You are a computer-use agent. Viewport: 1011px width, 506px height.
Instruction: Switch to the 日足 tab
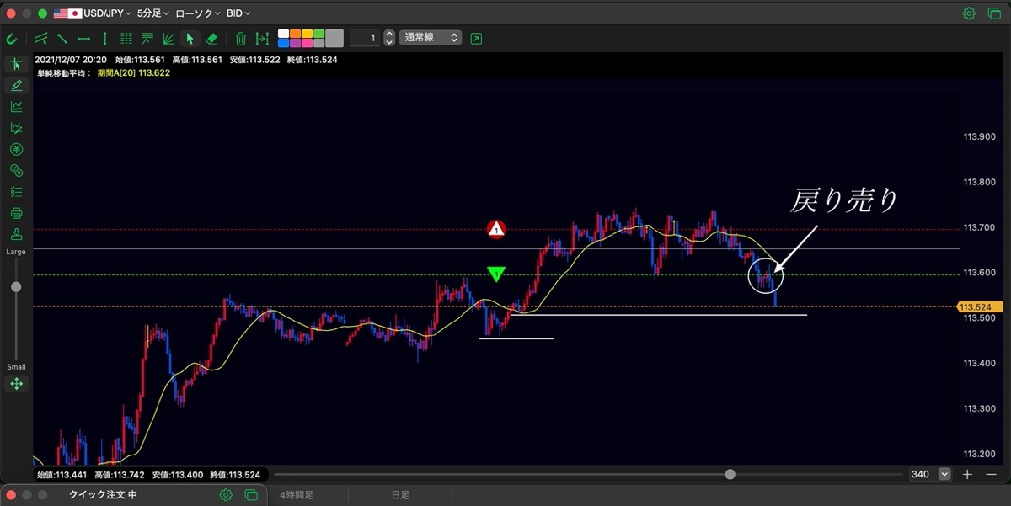(x=400, y=495)
